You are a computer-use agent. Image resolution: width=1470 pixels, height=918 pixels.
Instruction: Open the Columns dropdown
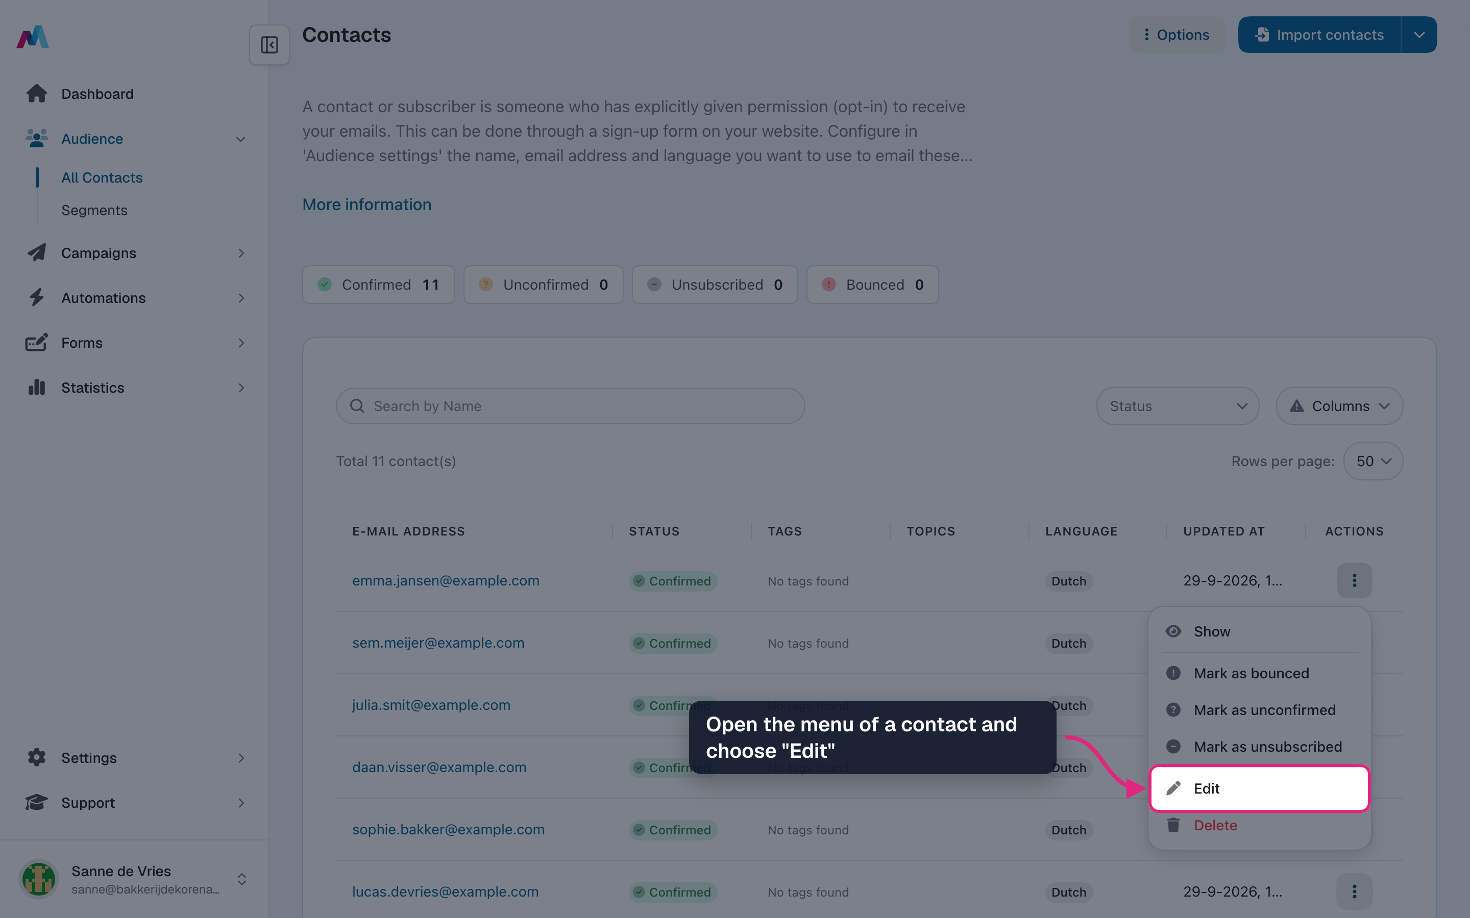click(x=1339, y=405)
